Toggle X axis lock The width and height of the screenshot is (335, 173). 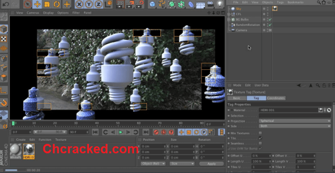[x=79, y=4]
